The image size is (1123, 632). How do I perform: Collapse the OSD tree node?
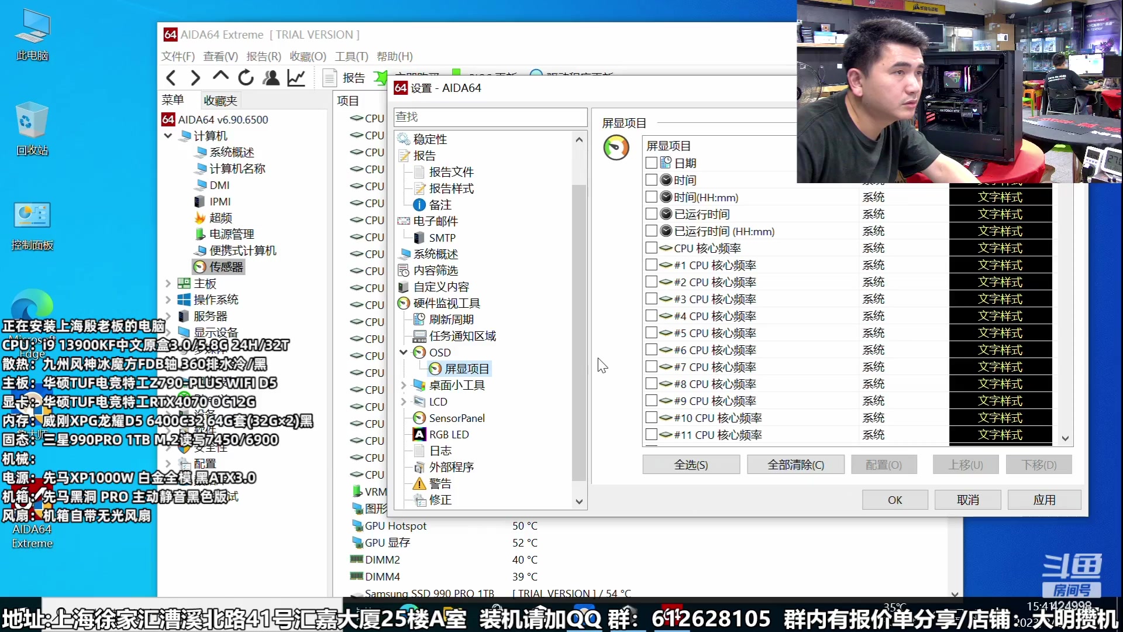pos(404,352)
